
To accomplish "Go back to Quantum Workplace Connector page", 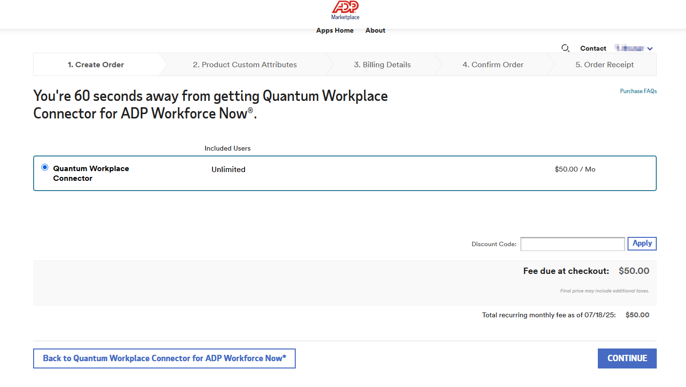I will 164,358.
